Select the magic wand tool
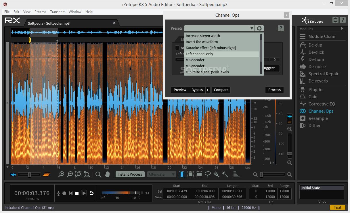 pos(225,174)
